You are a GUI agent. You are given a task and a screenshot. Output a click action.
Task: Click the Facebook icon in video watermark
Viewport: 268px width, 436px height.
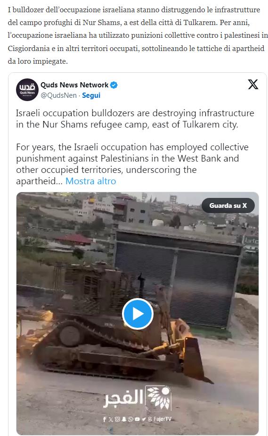104,419
